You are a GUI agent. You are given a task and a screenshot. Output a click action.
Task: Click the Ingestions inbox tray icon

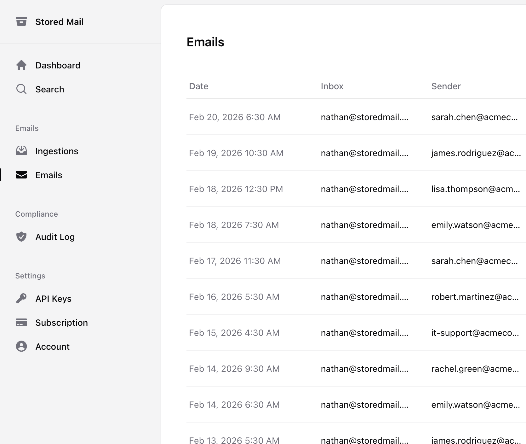tap(21, 151)
